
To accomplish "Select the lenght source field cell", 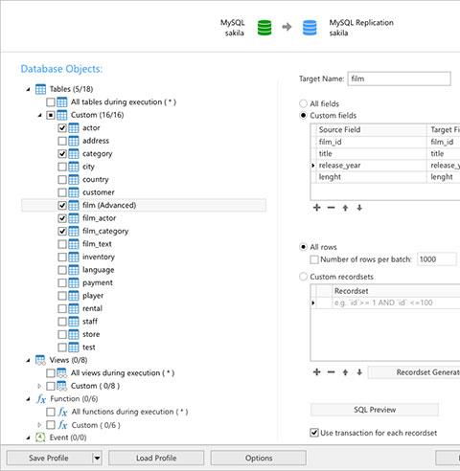I will click(372, 177).
